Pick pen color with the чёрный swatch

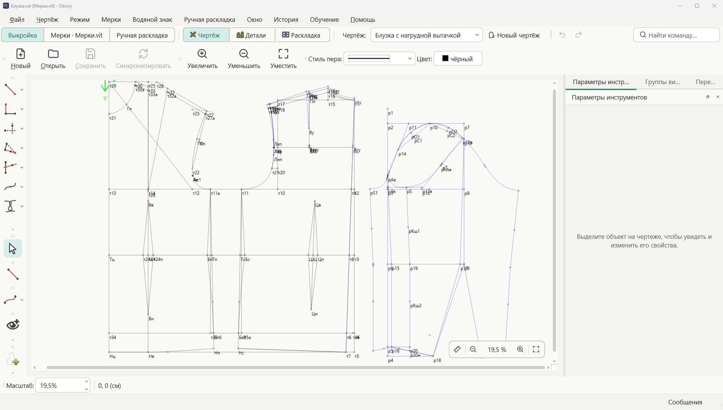tap(458, 59)
